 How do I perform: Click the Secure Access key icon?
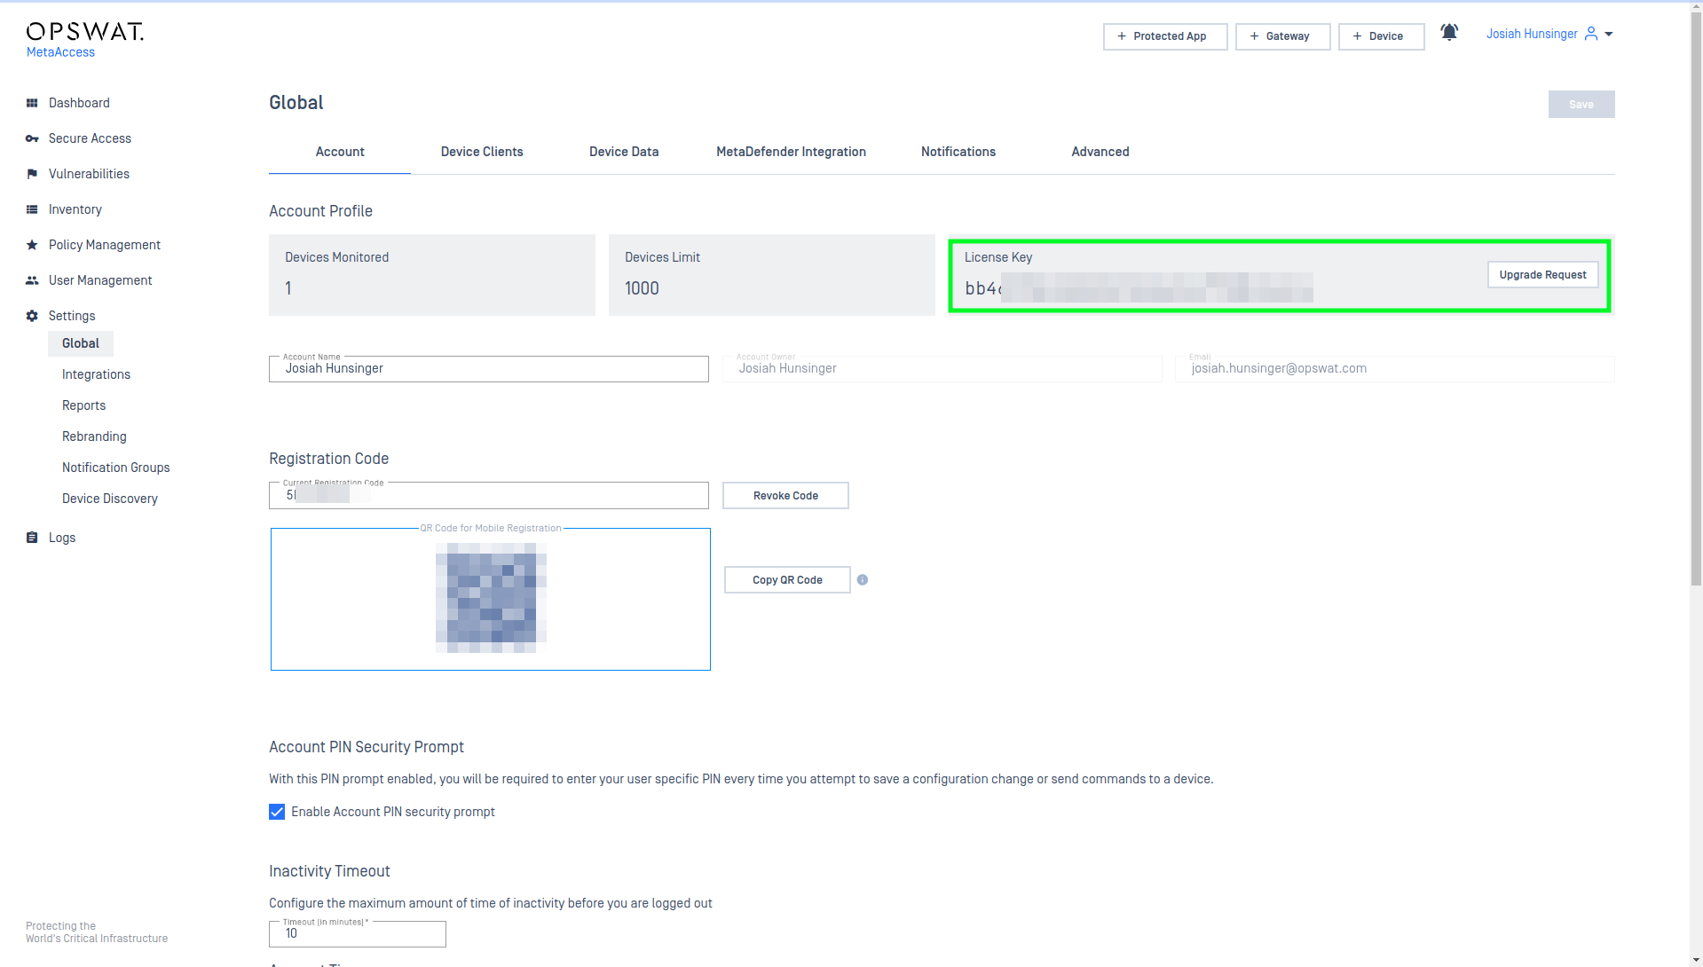click(x=32, y=138)
